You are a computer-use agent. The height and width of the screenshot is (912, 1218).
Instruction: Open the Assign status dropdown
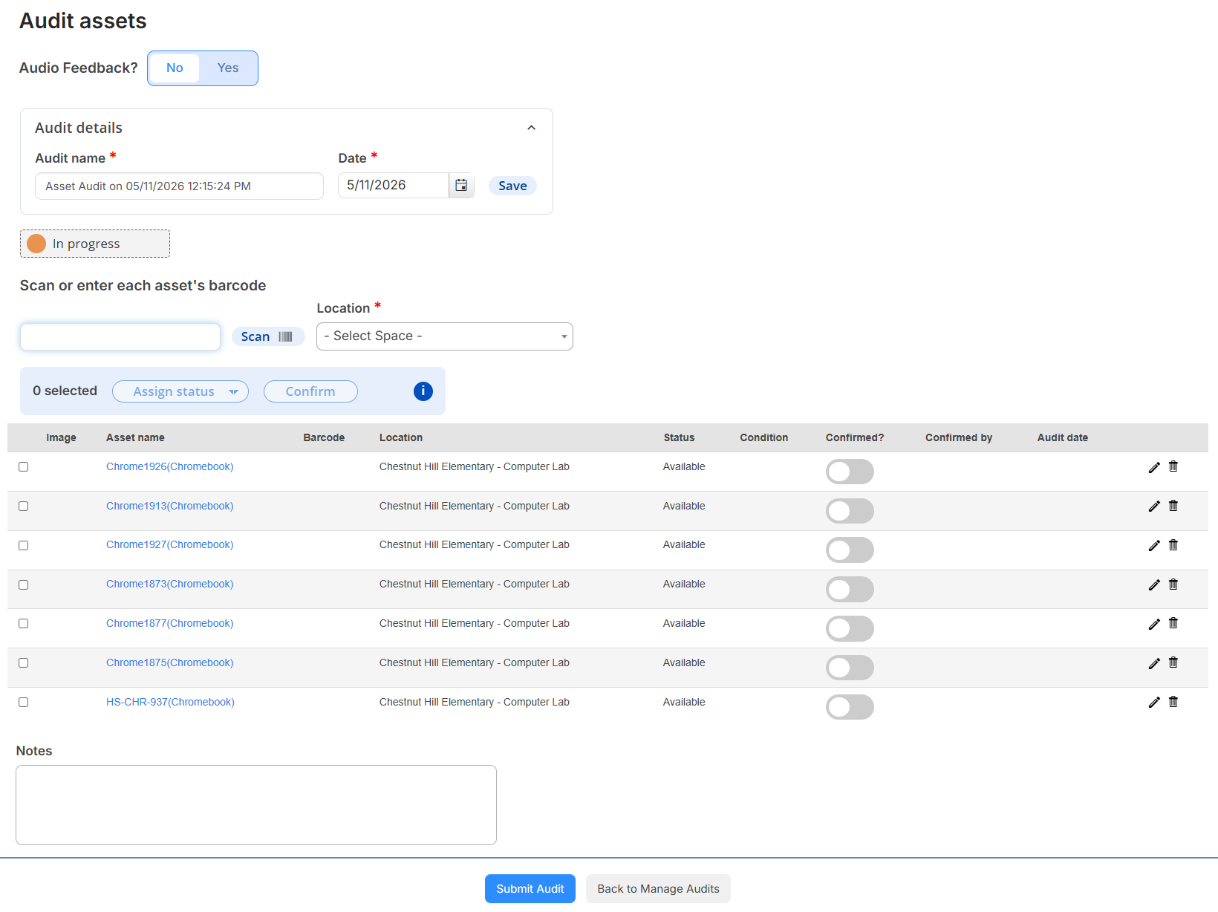[x=180, y=391]
